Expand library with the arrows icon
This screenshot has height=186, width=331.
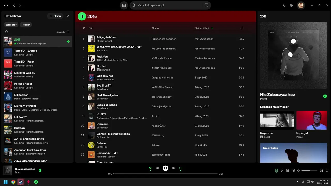[68, 16]
